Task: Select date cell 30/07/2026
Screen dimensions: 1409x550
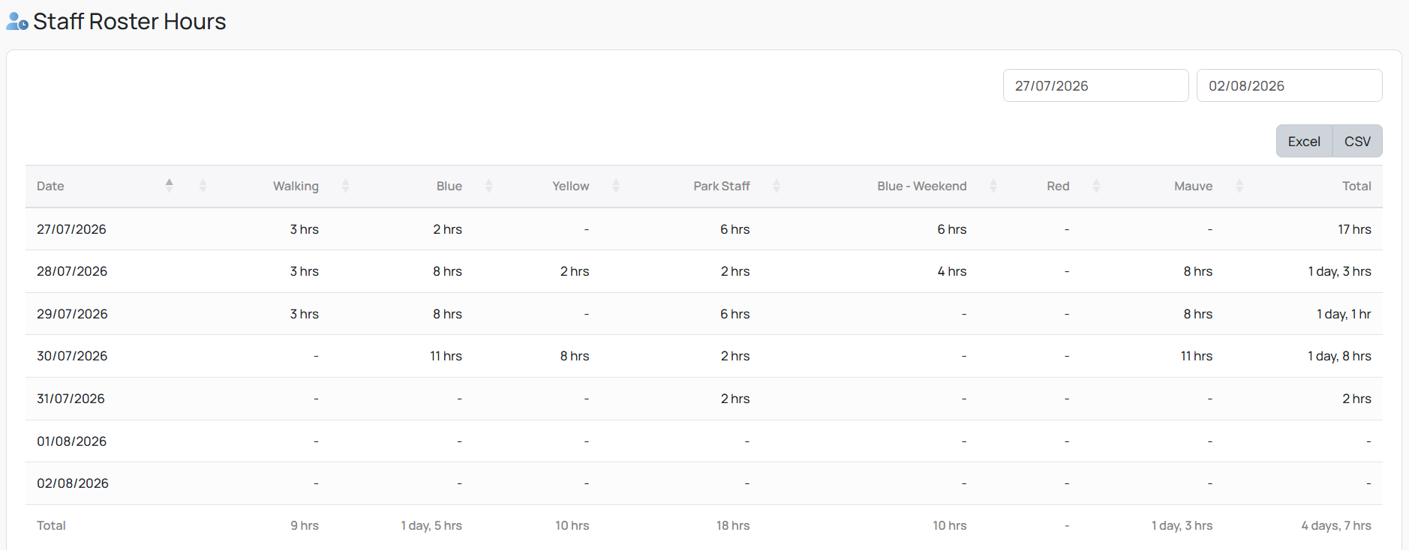Action: 72,356
